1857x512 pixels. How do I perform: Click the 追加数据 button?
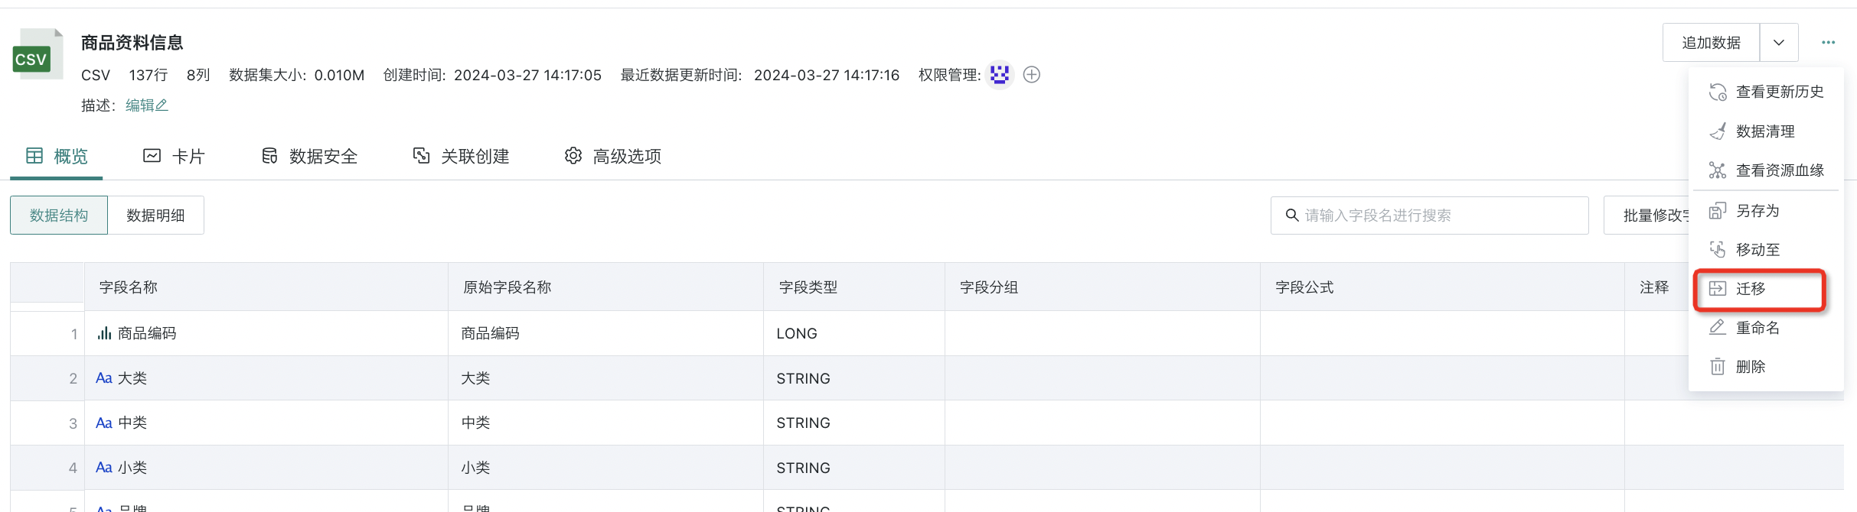pos(1711,43)
